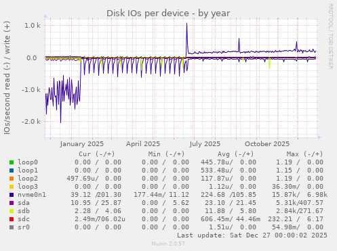Click the loop3 device label

pyautogui.click(x=28, y=187)
